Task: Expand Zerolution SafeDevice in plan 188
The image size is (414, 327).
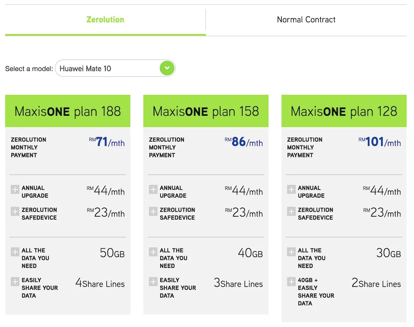Action: (x=15, y=211)
